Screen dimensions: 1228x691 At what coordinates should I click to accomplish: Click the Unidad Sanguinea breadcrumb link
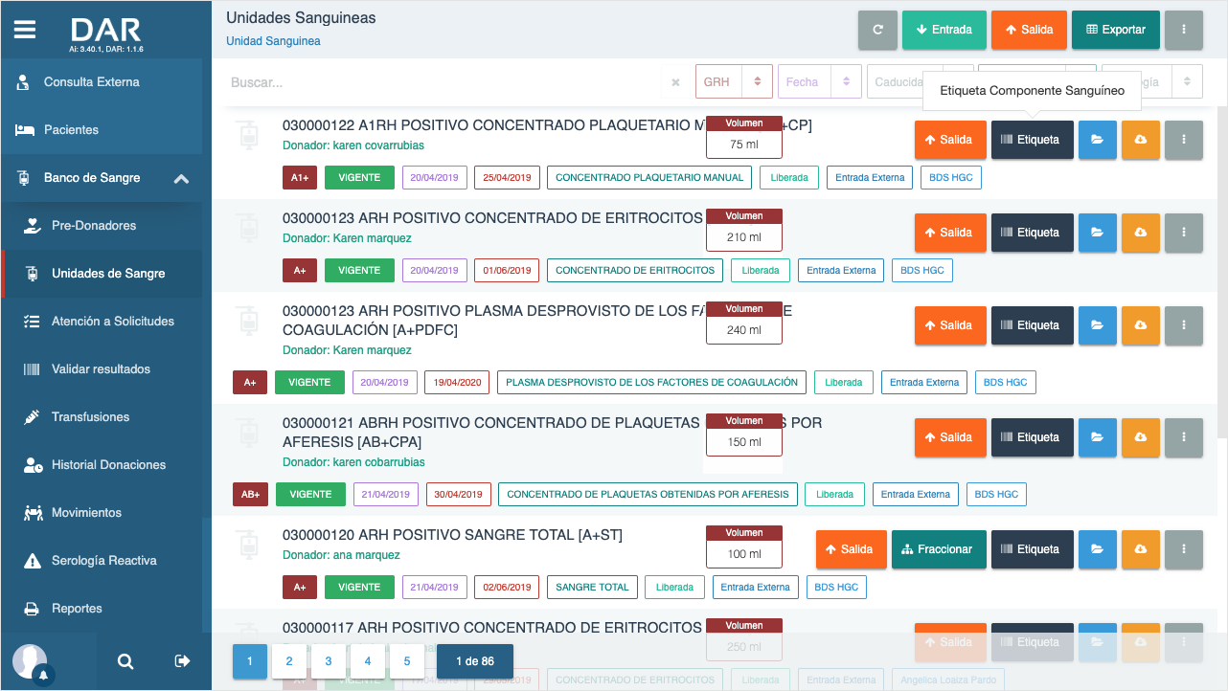[273, 41]
